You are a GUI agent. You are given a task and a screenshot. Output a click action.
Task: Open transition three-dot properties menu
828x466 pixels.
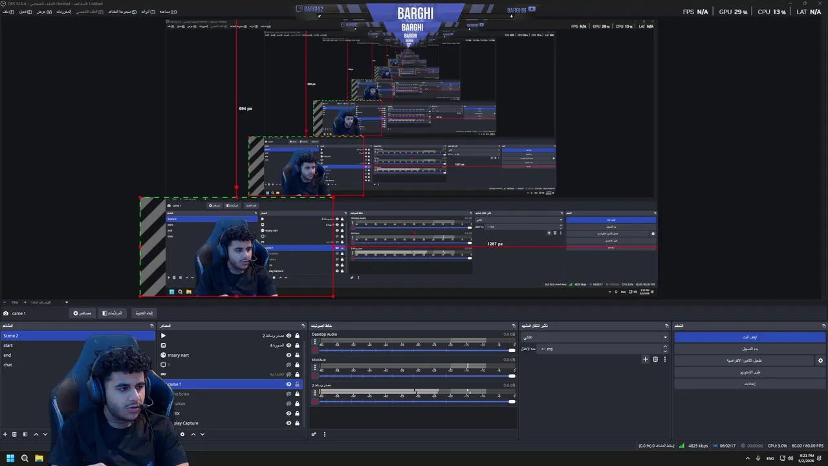point(664,359)
